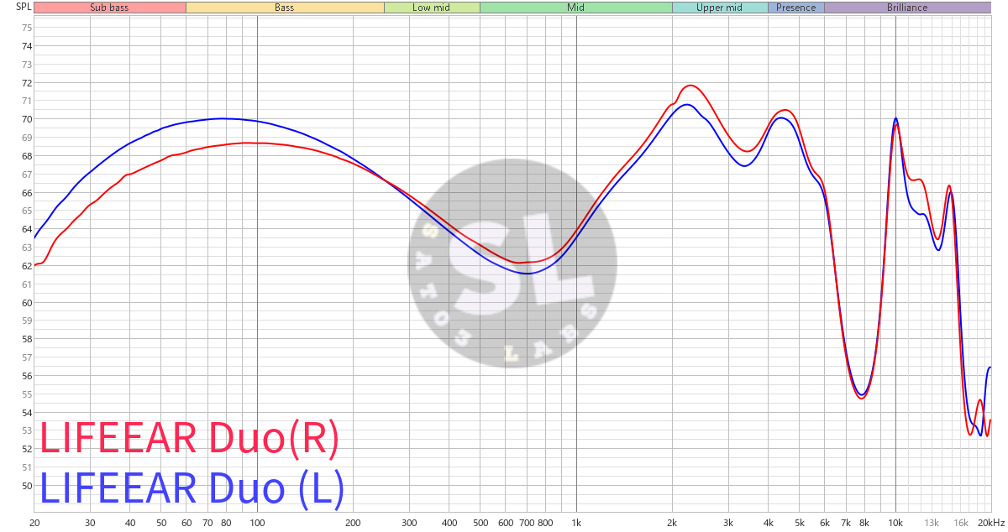Click the 57 value on the SPL axis

(x=26, y=357)
